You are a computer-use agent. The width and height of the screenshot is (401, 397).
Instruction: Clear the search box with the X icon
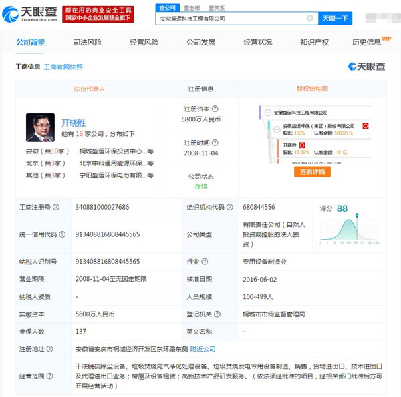point(310,19)
